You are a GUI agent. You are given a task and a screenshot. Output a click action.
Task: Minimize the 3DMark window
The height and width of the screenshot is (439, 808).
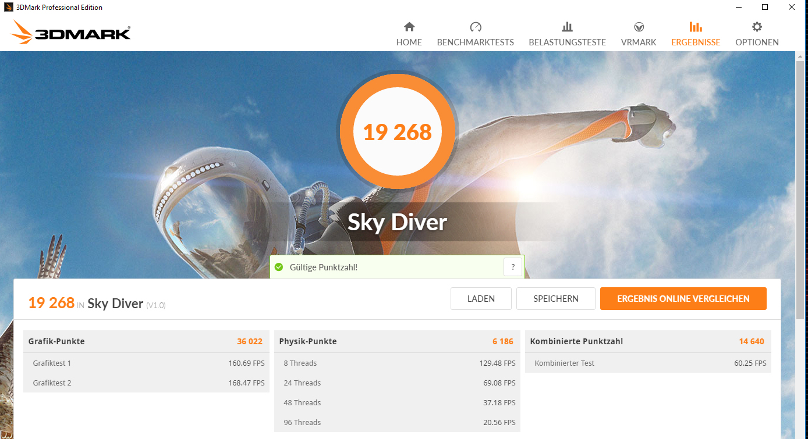tap(738, 8)
